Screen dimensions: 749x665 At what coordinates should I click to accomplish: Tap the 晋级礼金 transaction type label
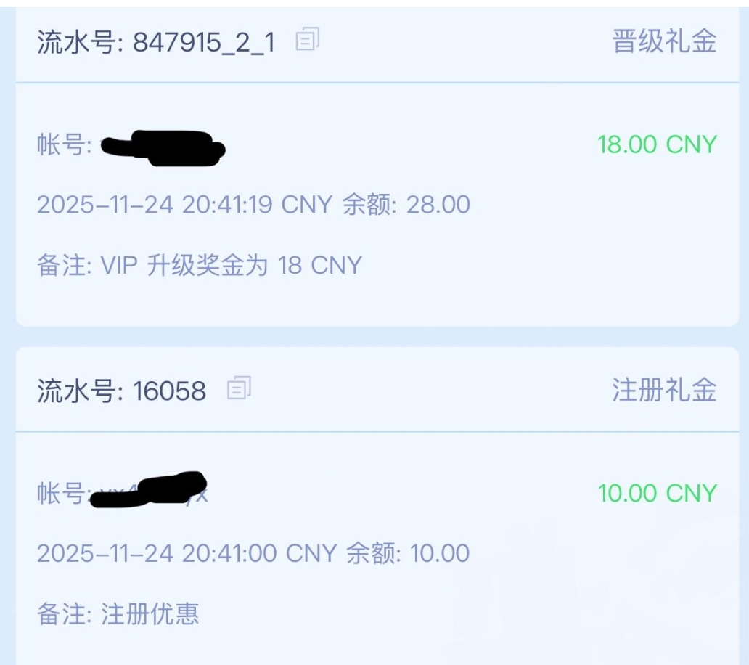[x=664, y=42]
